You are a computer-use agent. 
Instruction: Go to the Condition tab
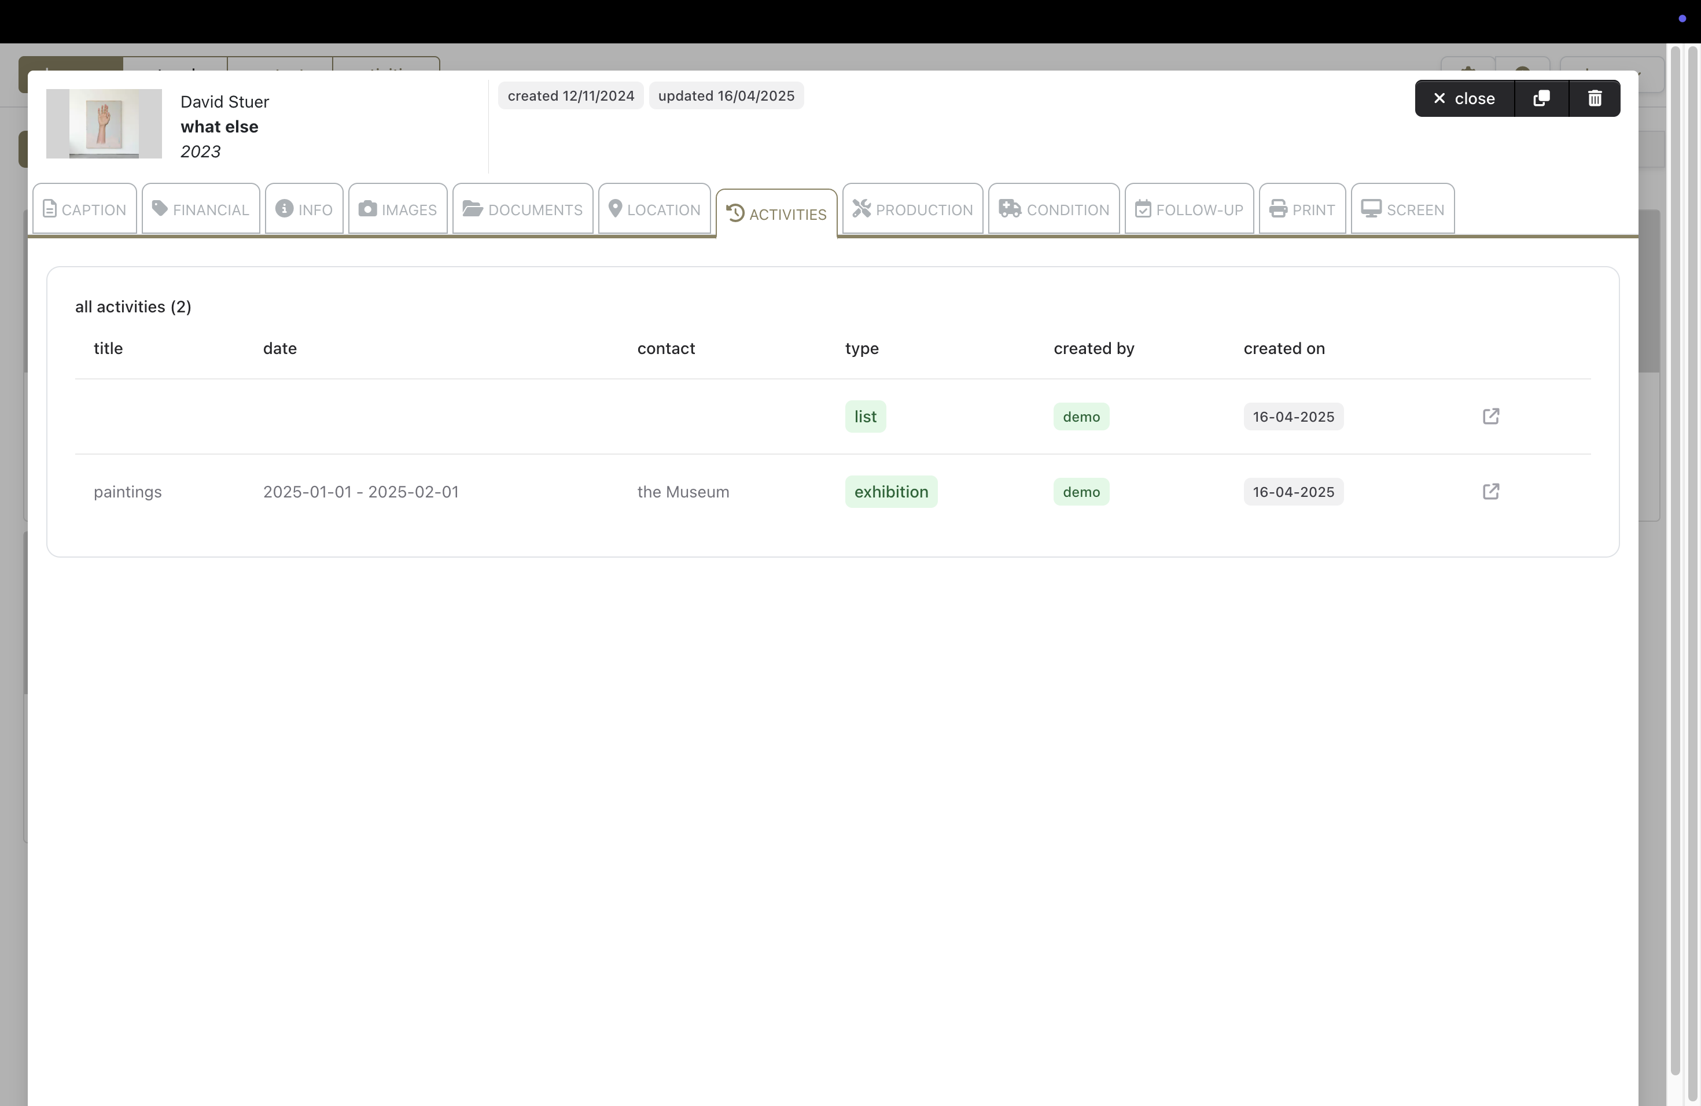click(x=1054, y=209)
